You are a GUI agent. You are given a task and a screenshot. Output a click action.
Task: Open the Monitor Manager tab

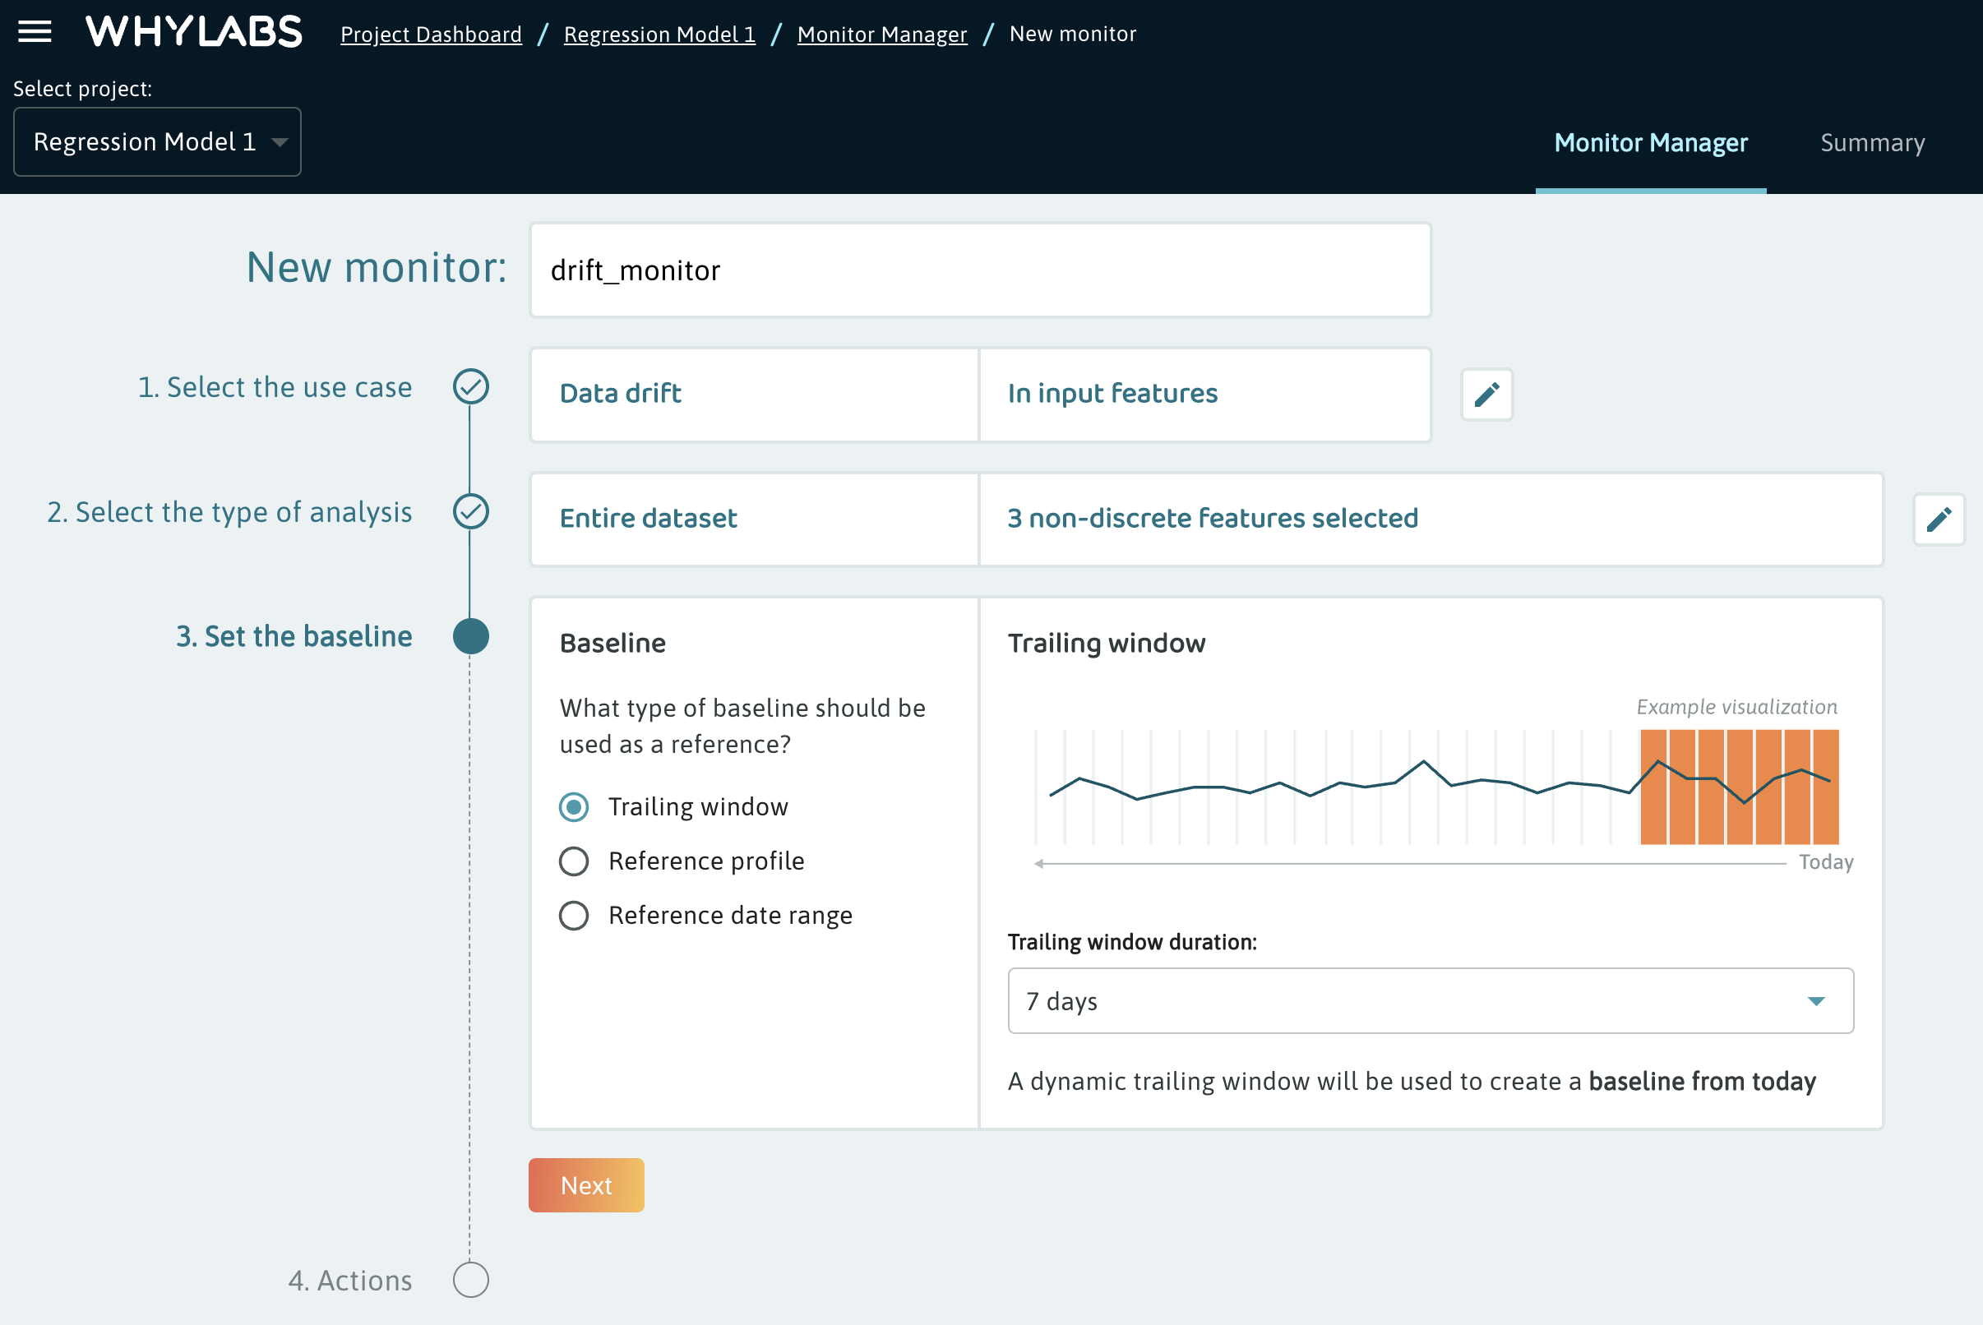coord(1650,143)
